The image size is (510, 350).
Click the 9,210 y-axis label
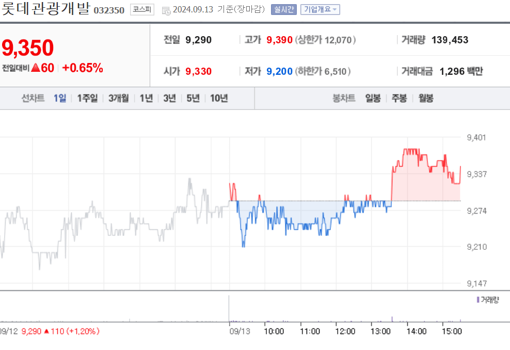(476, 247)
